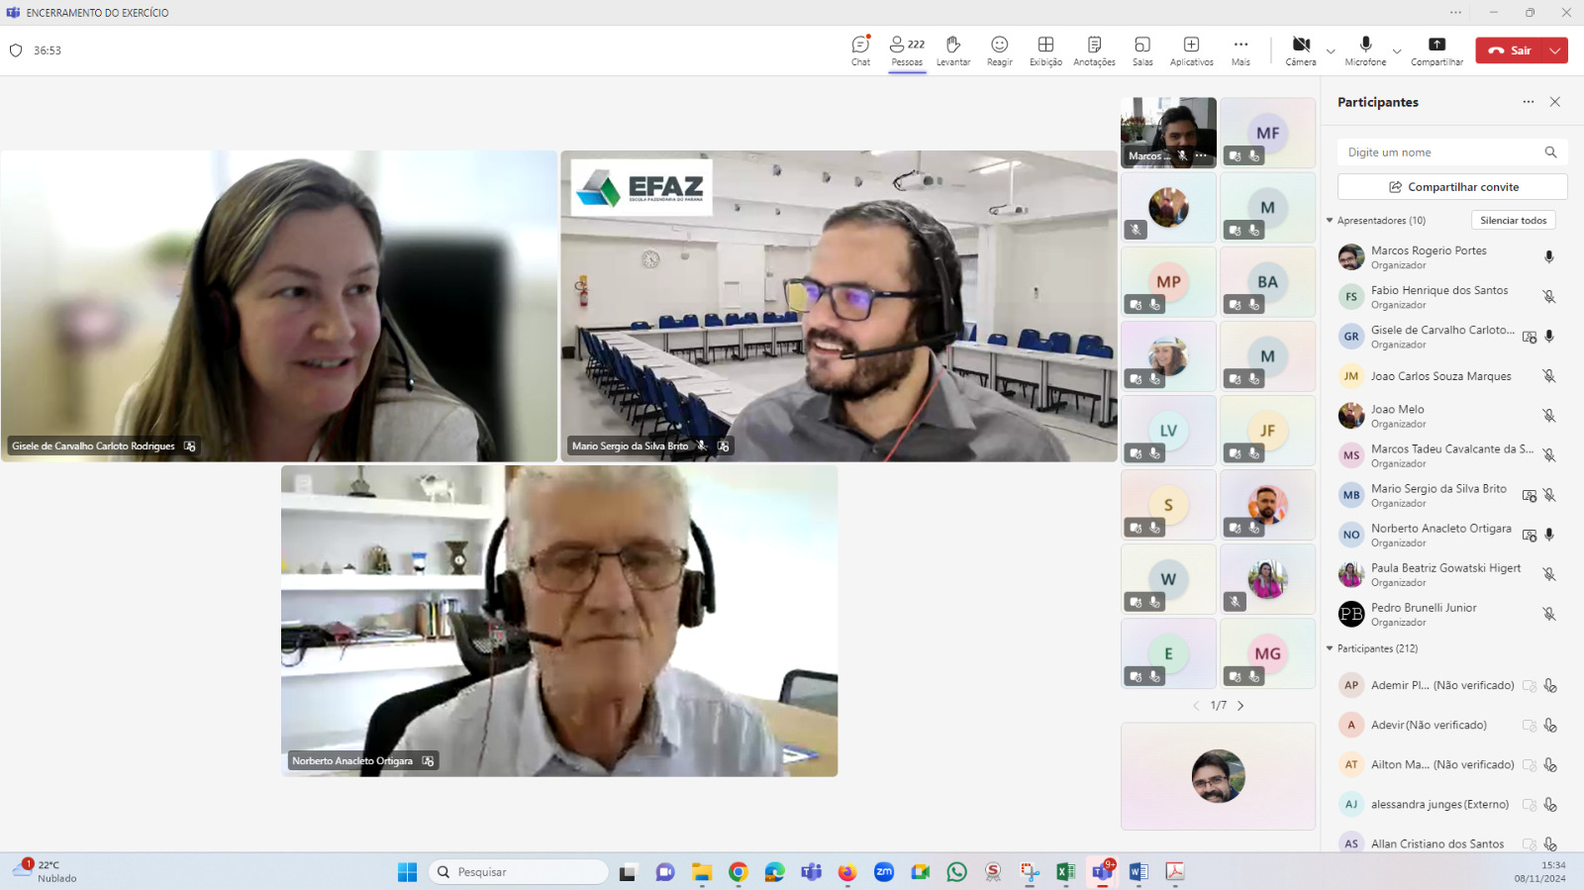The image size is (1584, 890).
Task: Open Exibição view options
Action: [1045, 50]
